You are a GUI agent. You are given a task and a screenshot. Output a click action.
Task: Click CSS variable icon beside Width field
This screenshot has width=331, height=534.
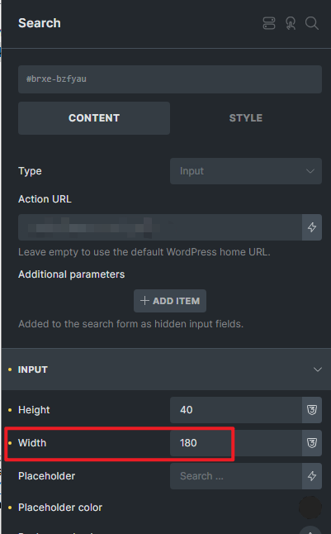[x=312, y=443]
